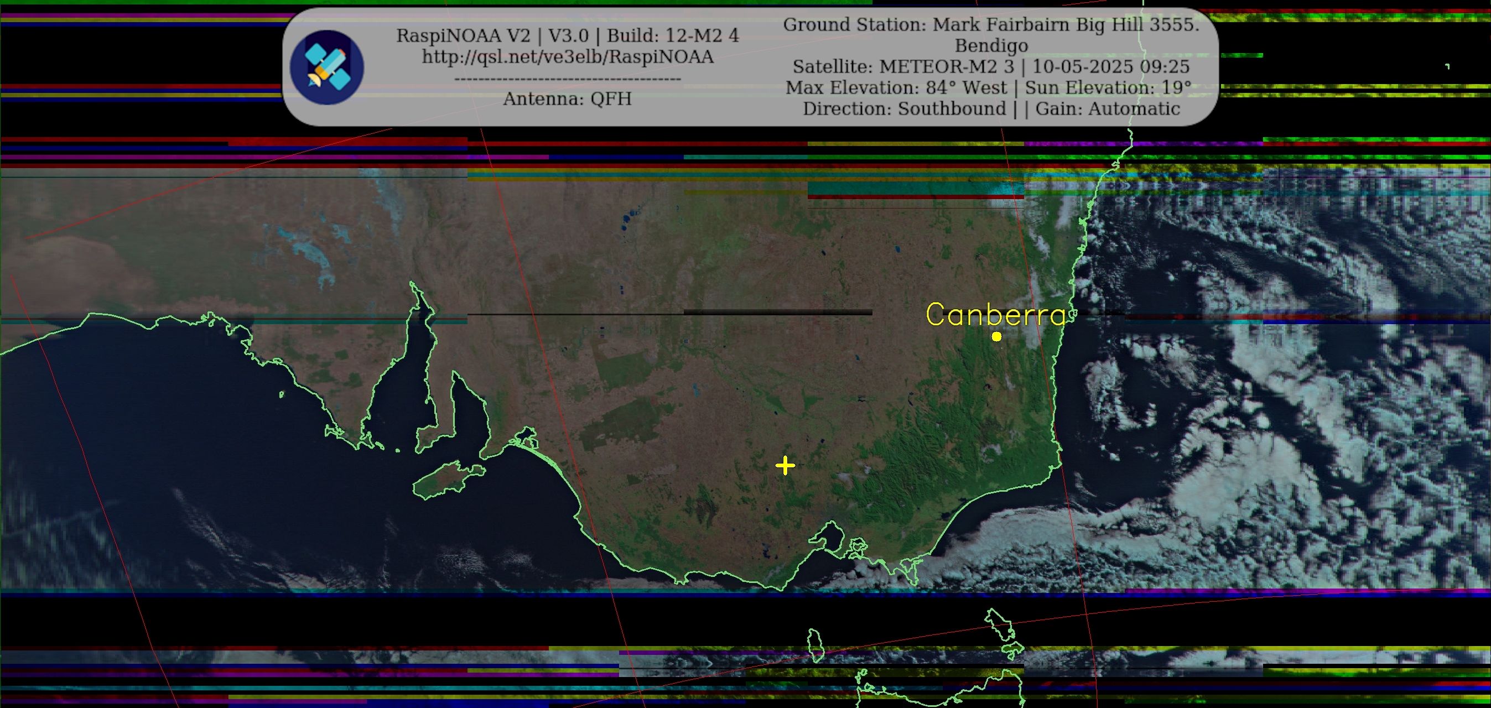Click the RaspiNOAA satellite logo icon
The width and height of the screenshot is (1491, 708).
(x=326, y=67)
